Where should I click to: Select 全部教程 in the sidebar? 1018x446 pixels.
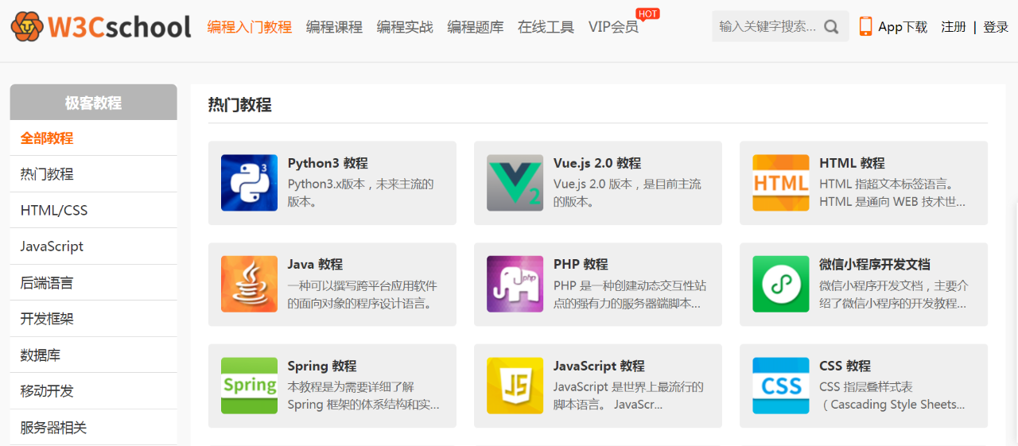point(93,138)
